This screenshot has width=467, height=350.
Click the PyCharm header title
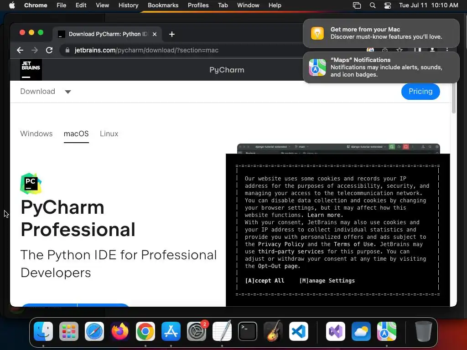[x=227, y=70]
